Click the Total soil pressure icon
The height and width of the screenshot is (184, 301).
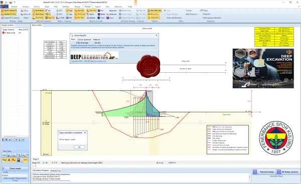pyautogui.click(x=108, y=14)
